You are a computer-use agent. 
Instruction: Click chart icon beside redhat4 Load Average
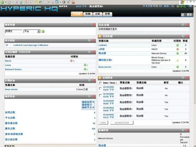pos(7,45)
